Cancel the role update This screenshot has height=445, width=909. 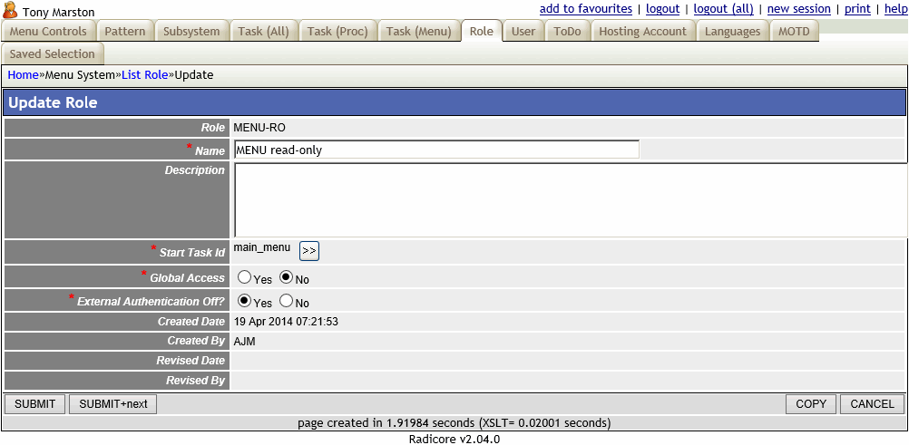[x=872, y=404]
